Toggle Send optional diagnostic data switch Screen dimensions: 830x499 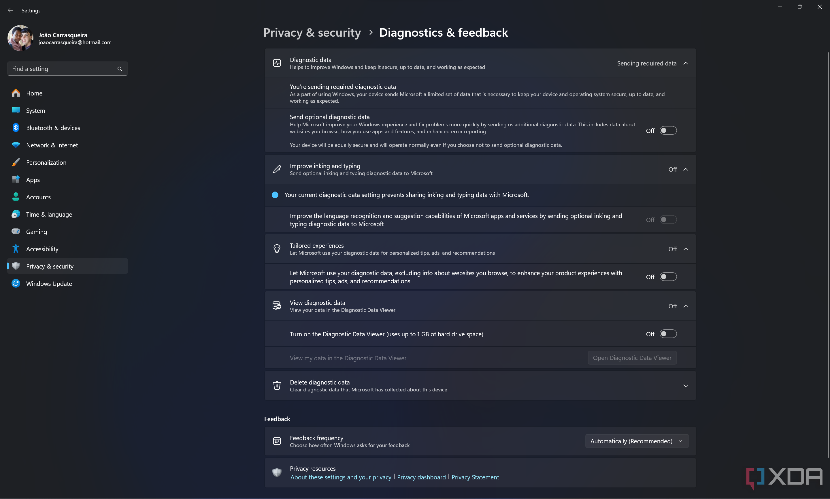(668, 130)
